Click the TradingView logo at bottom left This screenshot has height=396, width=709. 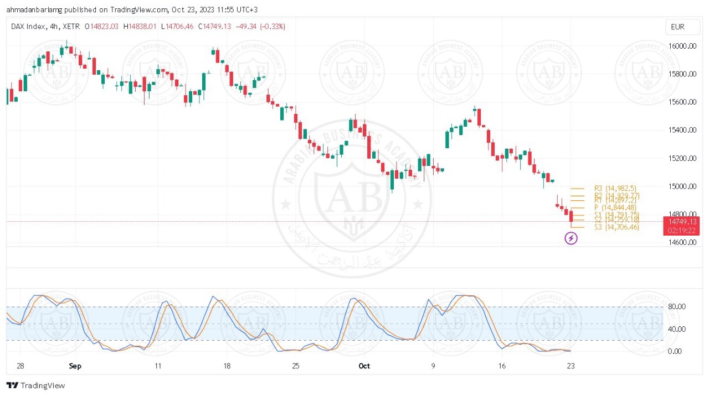pos(35,385)
